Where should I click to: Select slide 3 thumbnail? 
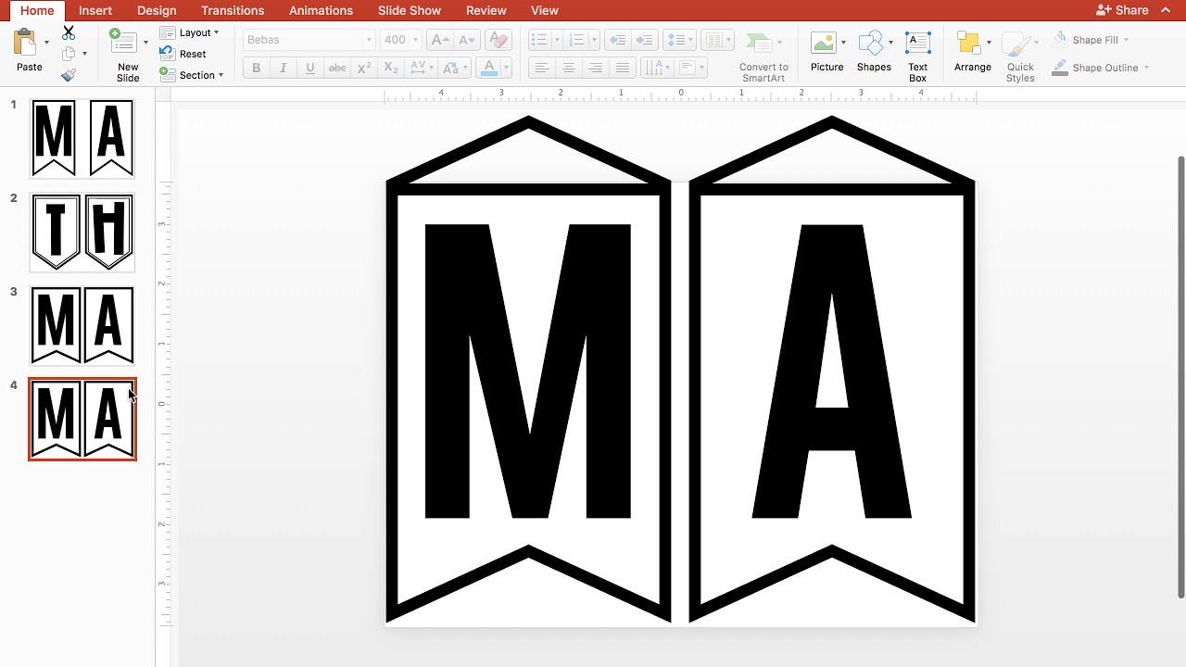pyautogui.click(x=82, y=325)
